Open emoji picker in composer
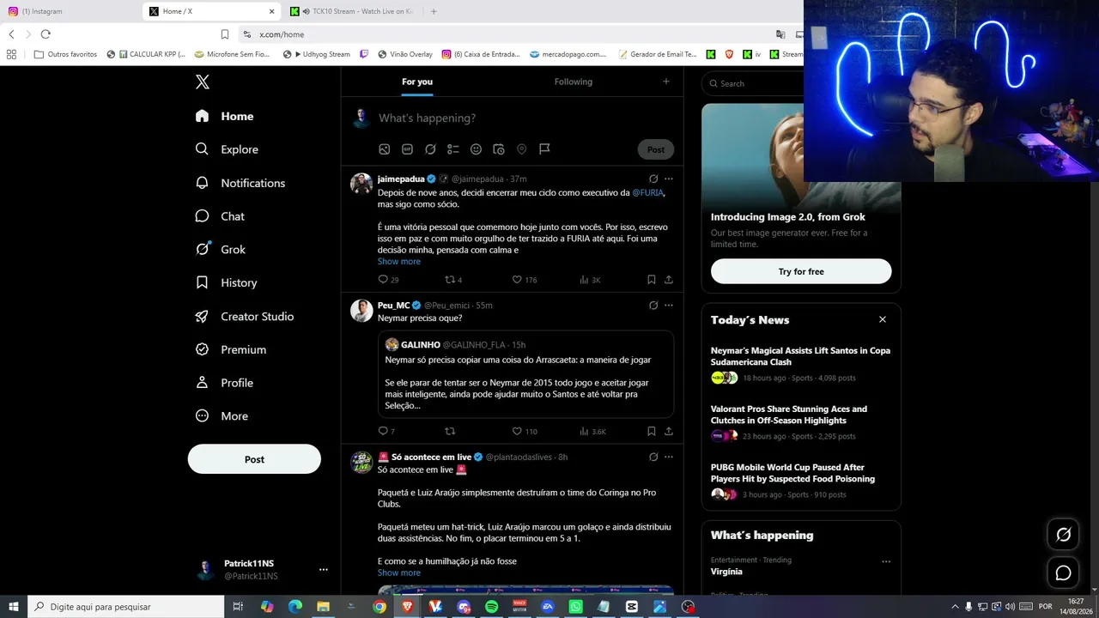The width and height of the screenshot is (1099, 618). [x=476, y=149]
